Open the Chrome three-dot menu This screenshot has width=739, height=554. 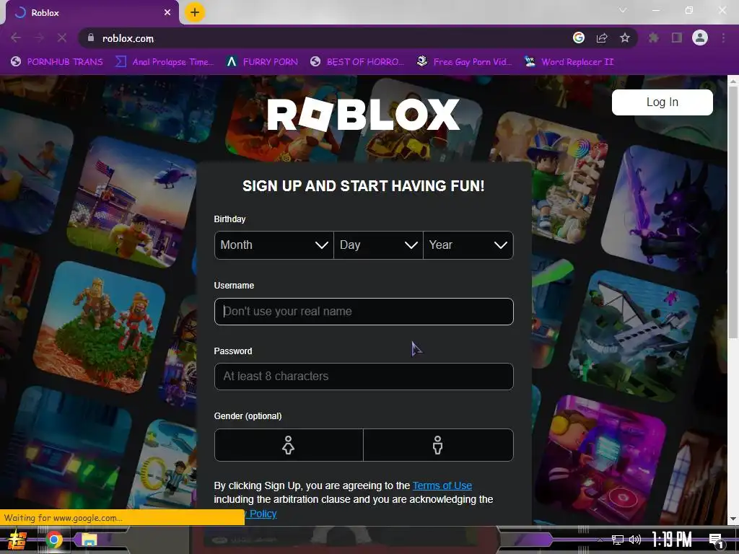(x=723, y=38)
